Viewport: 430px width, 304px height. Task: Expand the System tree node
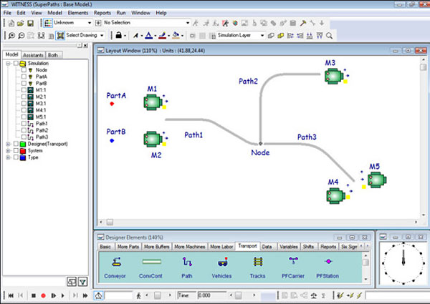click(8, 151)
